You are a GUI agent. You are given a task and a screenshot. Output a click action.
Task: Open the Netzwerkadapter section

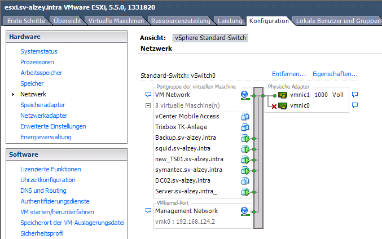click(x=44, y=116)
